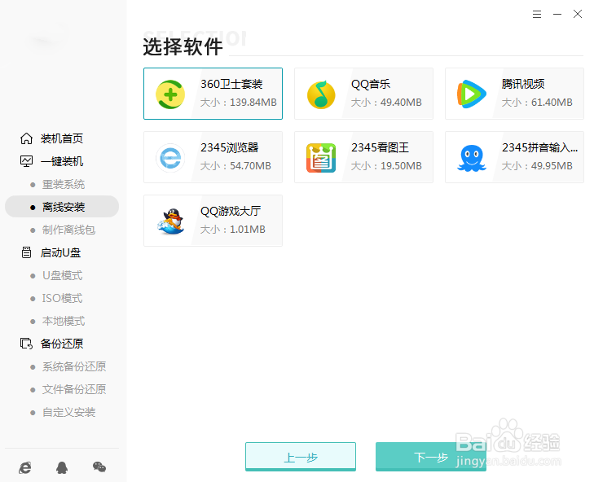Open the 一键装机 section
Screen dimensions: 594x482
(x=62, y=161)
